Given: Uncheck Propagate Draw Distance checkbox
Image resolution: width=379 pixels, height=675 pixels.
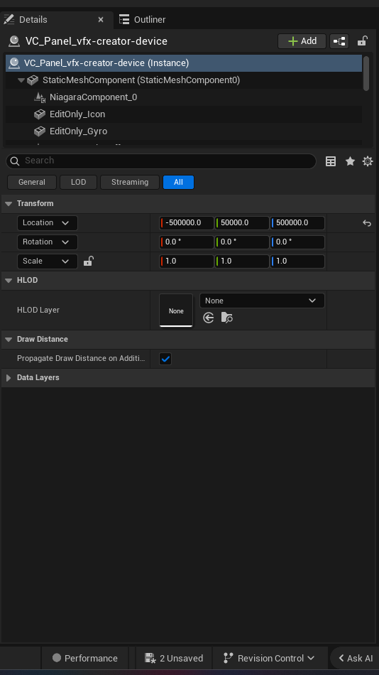Looking at the screenshot, I should [165, 359].
